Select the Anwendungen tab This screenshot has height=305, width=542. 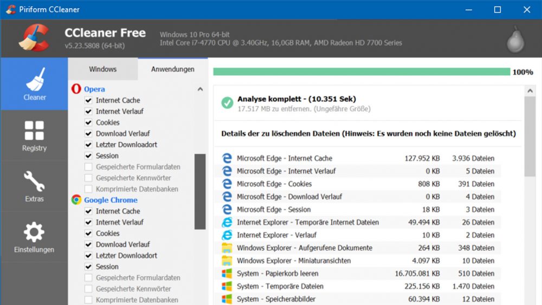172,69
